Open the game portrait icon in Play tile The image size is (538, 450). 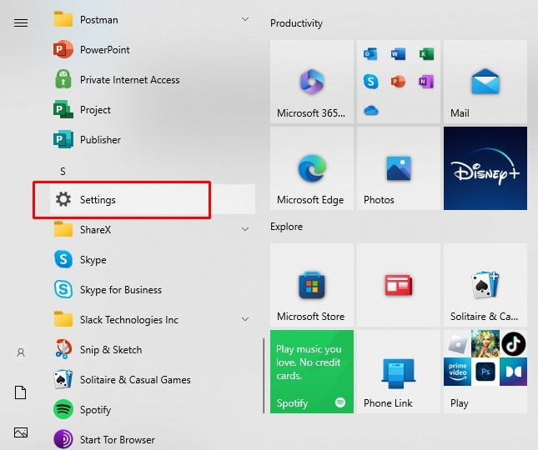point(485,344)
